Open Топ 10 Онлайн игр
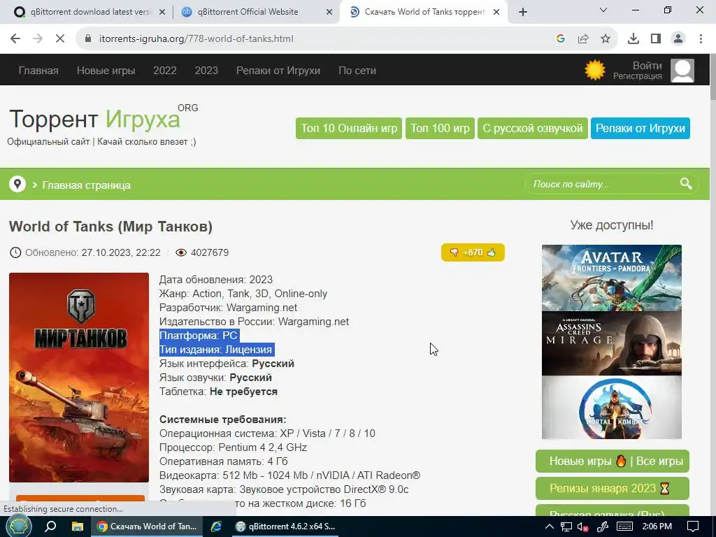The height and width of the screenshot is (537, 716). (x=349, y=129)
